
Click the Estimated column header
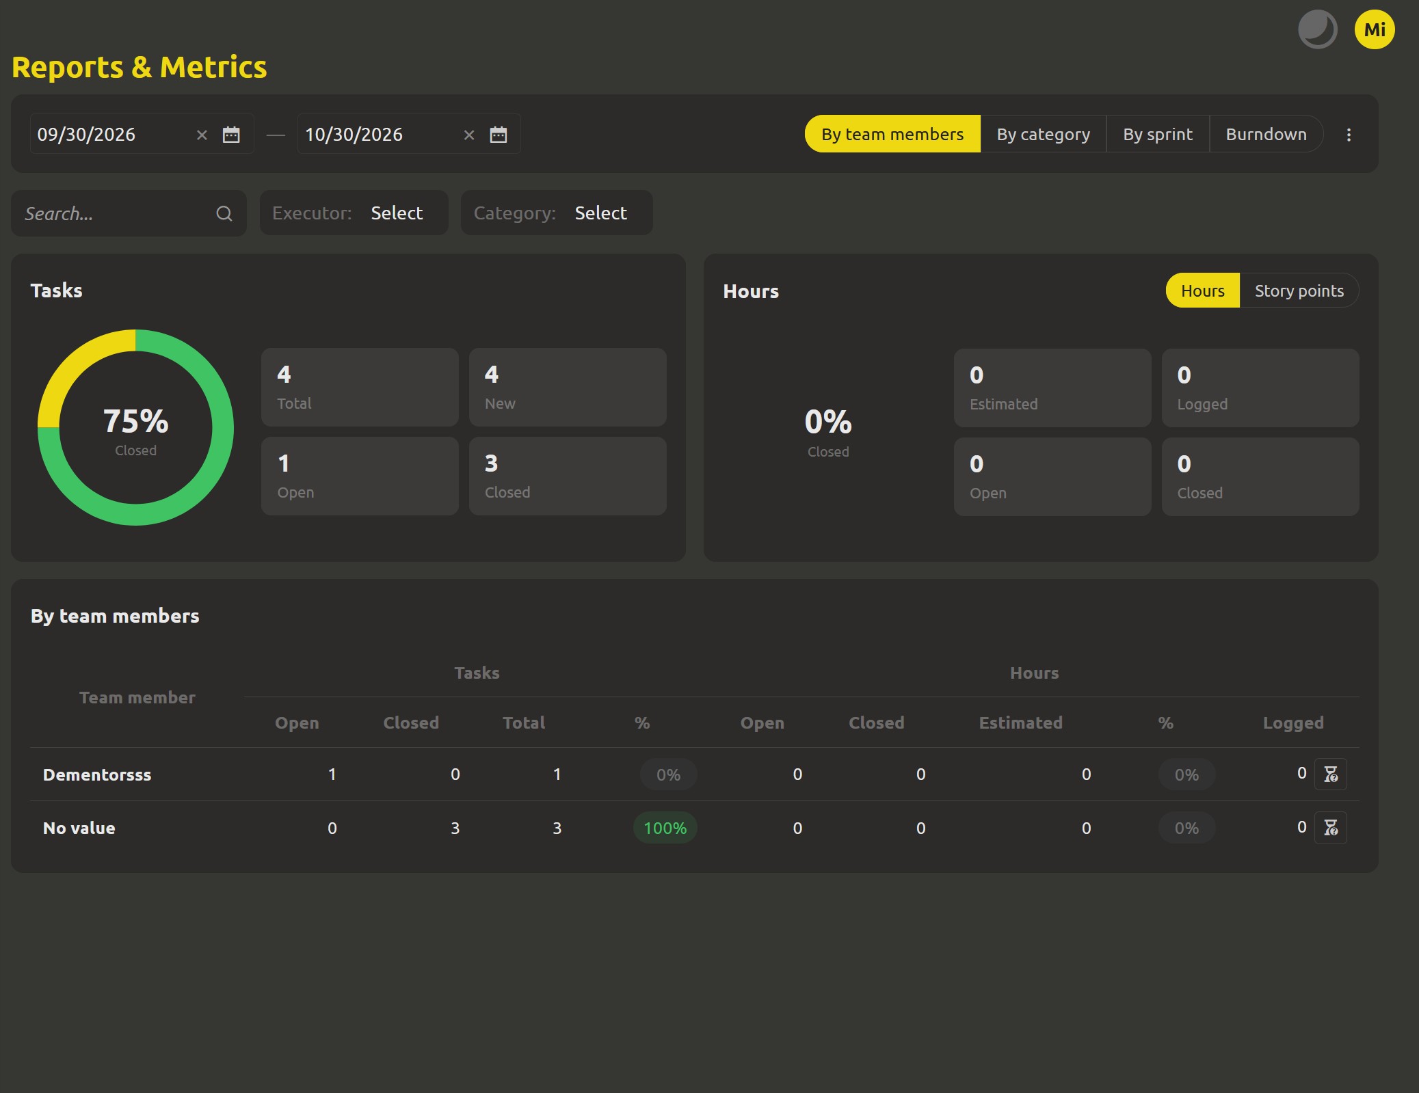point(1020,723)
